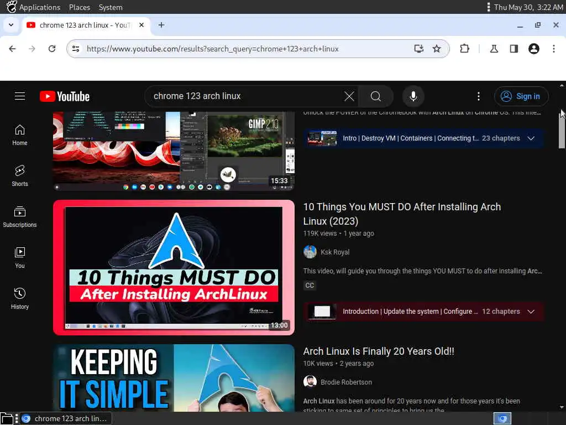Reload the page with the refresh icon
The height and width of the screenshot is (425, 566).
point(52,49)
